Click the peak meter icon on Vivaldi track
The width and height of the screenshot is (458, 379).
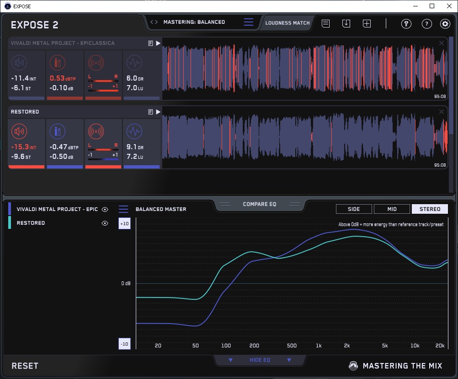pyautogui.click(x=58, y=63)
